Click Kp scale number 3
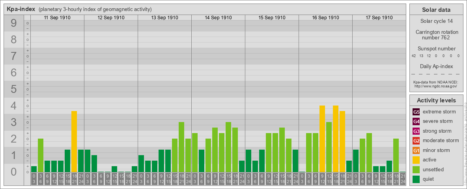 (x=14, y=122)
